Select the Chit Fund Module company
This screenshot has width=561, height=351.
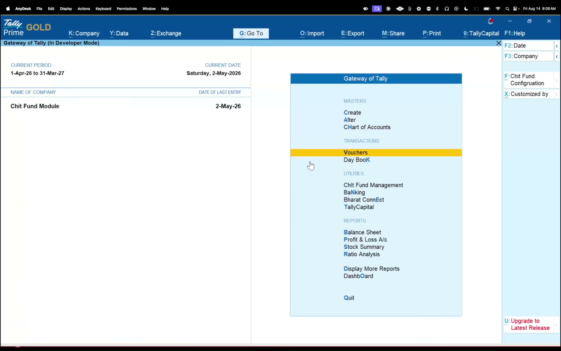[35, 106]
